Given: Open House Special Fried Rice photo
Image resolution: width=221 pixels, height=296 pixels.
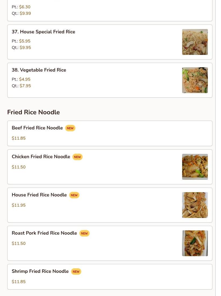Looking at the screenshot, I should [x=195, y=42].
